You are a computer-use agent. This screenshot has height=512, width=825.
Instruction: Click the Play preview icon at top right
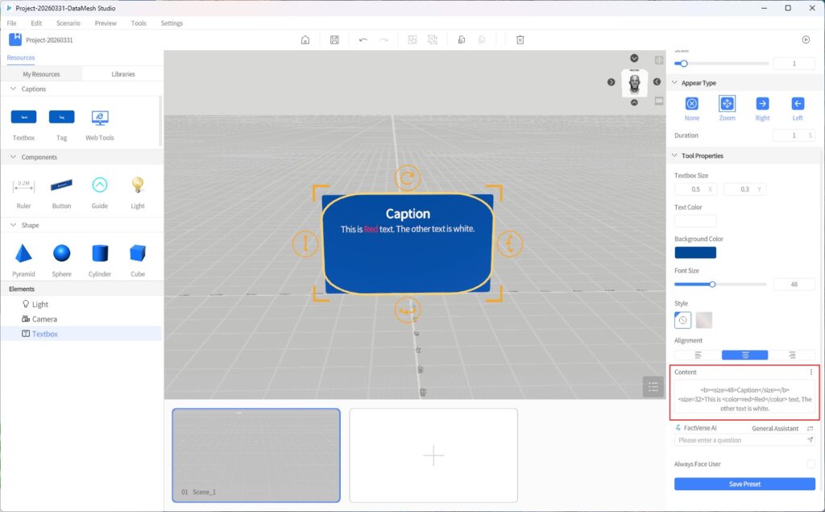(806, 40)
